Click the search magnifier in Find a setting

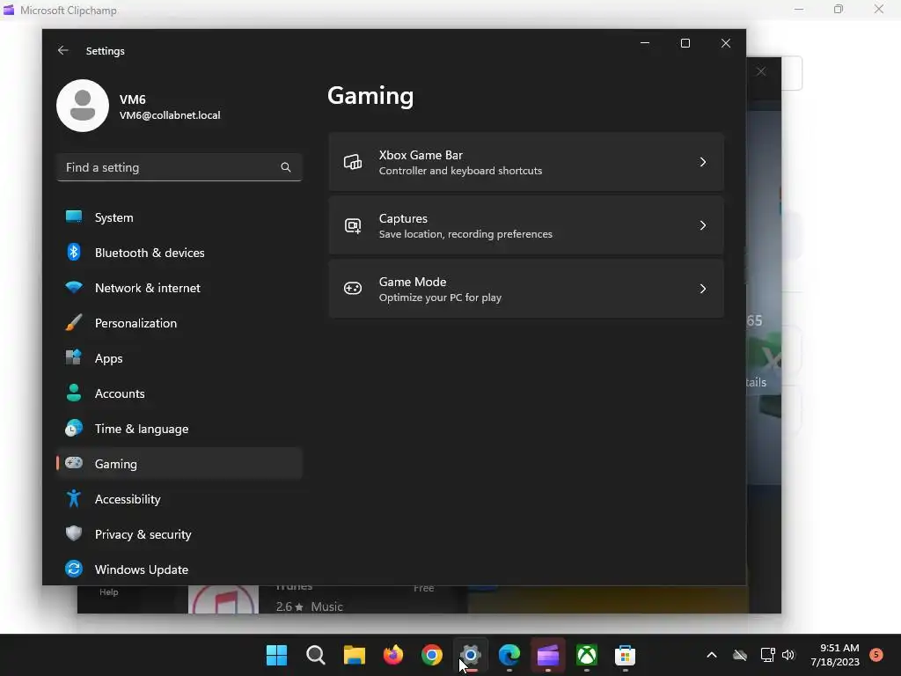pyautogui.click(x=286, y=167)
